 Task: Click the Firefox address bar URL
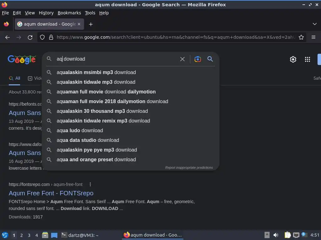click(176, 37)
